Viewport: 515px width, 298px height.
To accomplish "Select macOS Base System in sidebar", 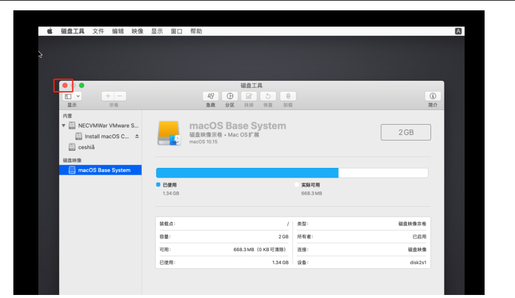I will coord(100,170).
